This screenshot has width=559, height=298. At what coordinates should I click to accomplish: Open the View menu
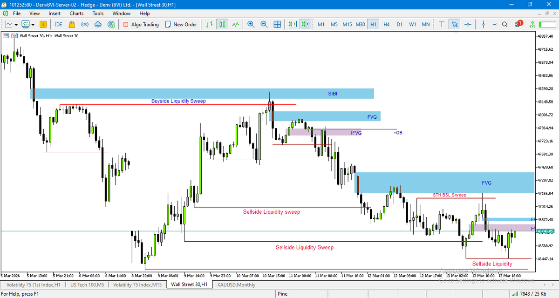34,14
